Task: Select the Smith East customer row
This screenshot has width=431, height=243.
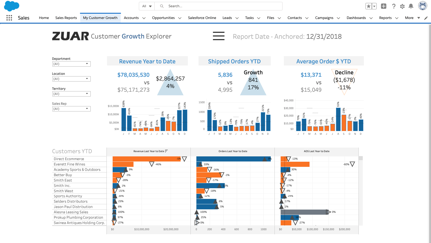Action: click(x=79, y=180)
